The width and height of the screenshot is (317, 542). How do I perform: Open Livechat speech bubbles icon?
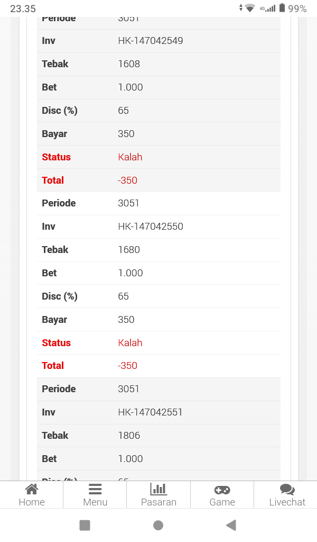[287, 490]
